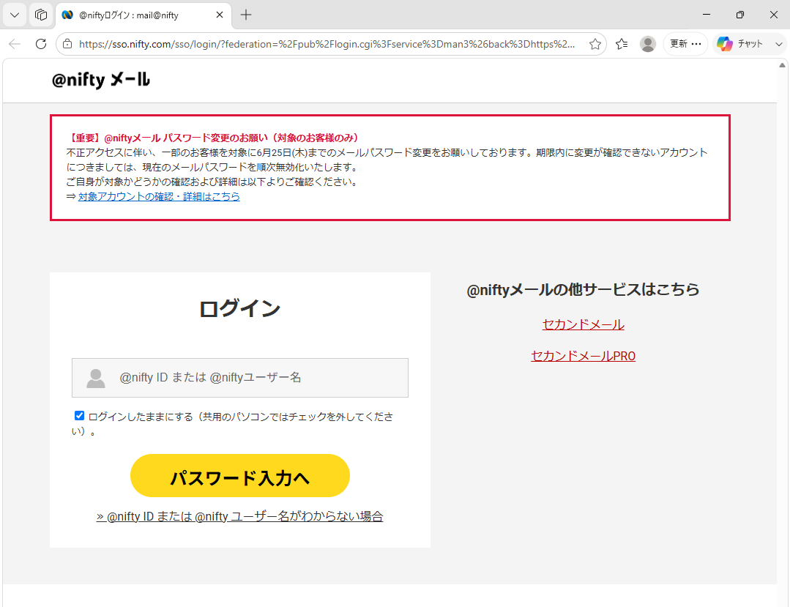Open 対象アカウントの確認・詳細はこちら link

click(159, 196)
